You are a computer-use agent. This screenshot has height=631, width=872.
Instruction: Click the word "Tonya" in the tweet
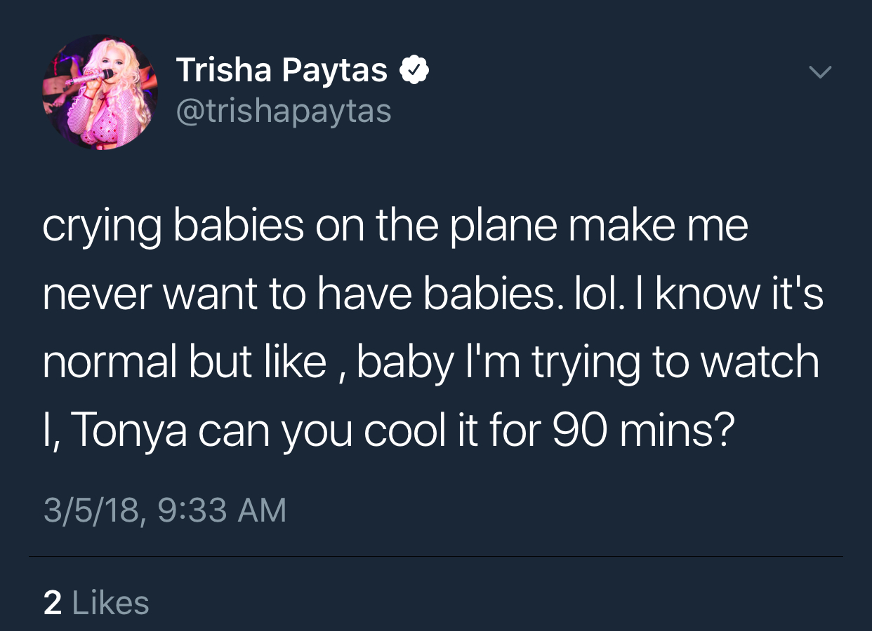129,431
